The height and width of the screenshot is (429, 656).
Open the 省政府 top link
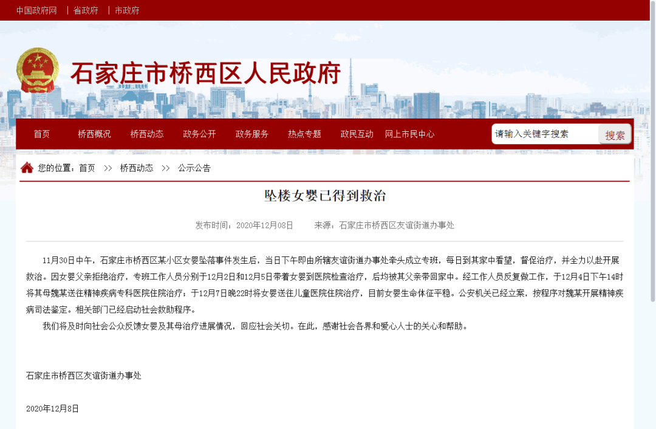pos(86,10)
